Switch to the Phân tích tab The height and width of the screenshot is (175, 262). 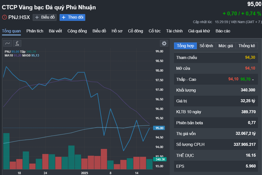35,31
